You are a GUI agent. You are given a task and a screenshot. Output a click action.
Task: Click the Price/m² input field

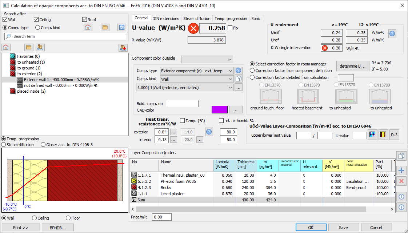click(x=161, y=217)
